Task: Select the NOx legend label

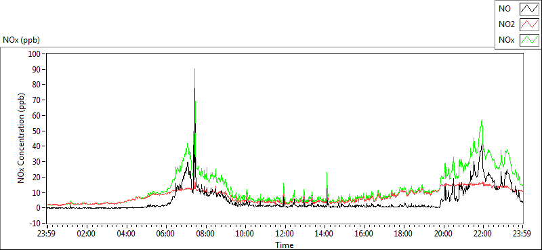Action: 507,40
